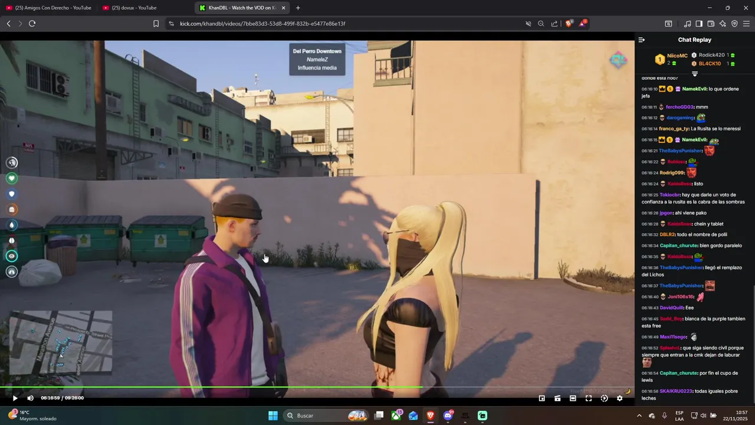Open the browser hamburger menu
Image resolution: width=755 pixels, height=425 pixels.
point(746,24)
